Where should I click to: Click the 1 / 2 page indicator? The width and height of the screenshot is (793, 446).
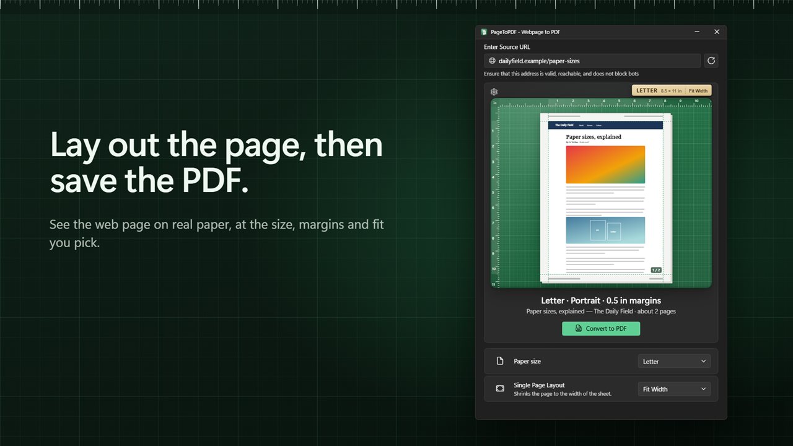click(656, 270)
